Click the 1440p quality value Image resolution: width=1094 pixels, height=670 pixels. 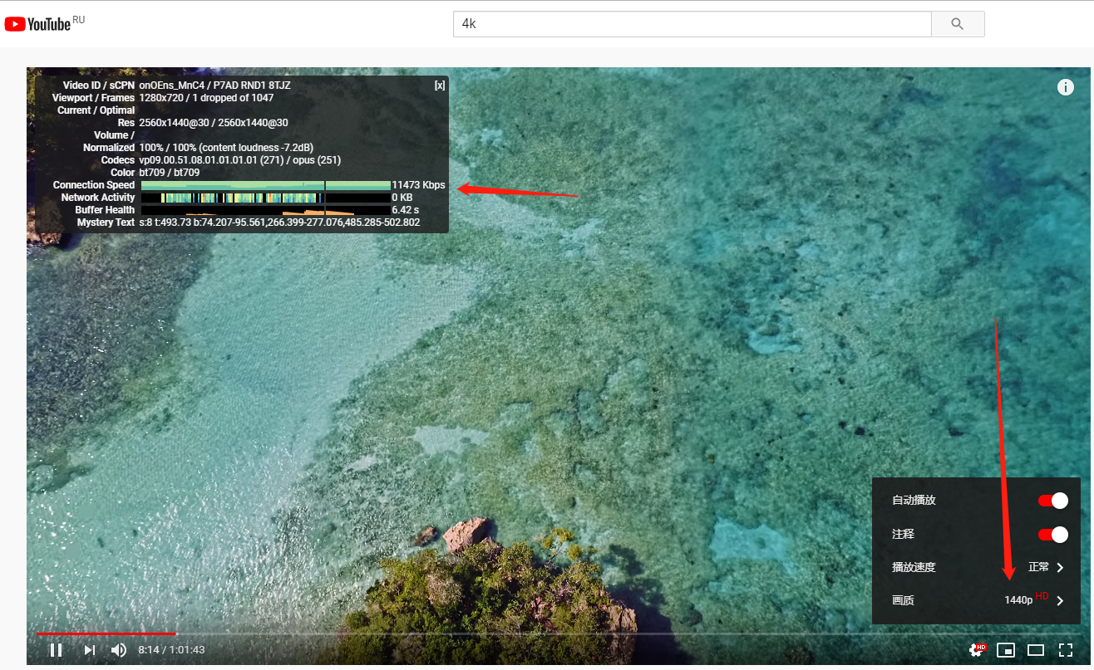(x=1018, y=600)
